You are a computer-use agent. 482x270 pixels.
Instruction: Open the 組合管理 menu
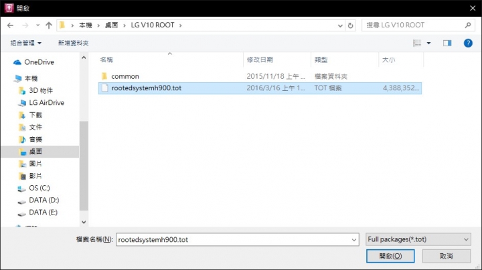[26, 43]
